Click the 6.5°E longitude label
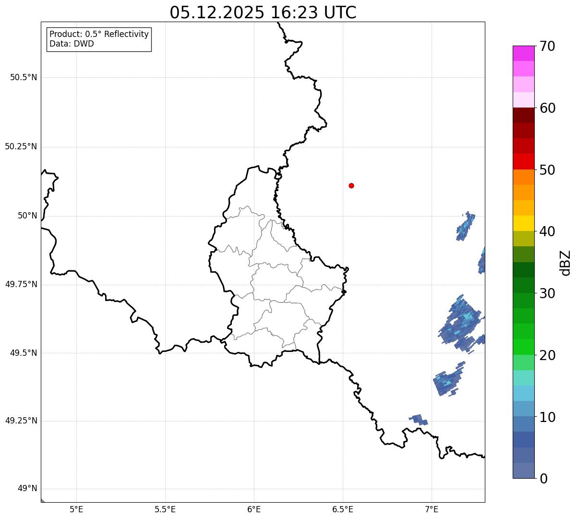This screenshot has width=577, height=519. (x=343, y=509)
